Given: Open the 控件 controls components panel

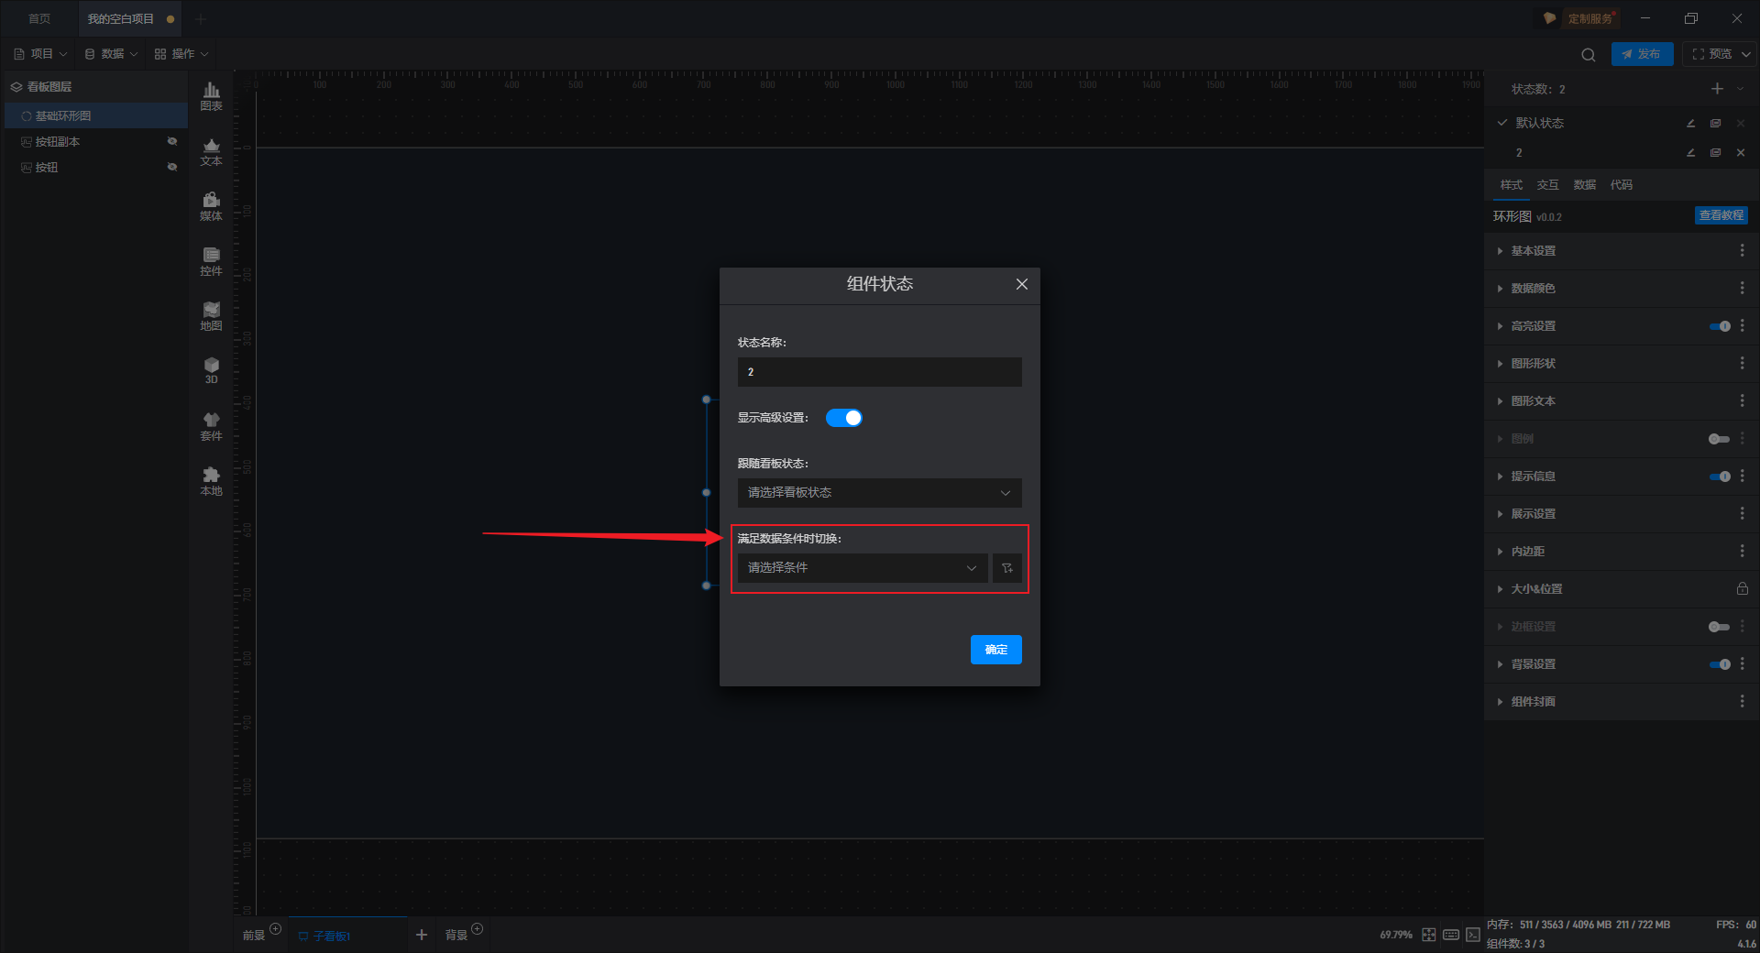Looking at the screenshot, I should pos(211,261).
